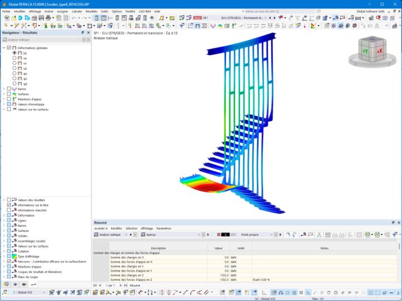Click the undock icon of Navigateur panel
Viewport: 402px width, 301px height.
pyautogui.click(x=83, y=33)
